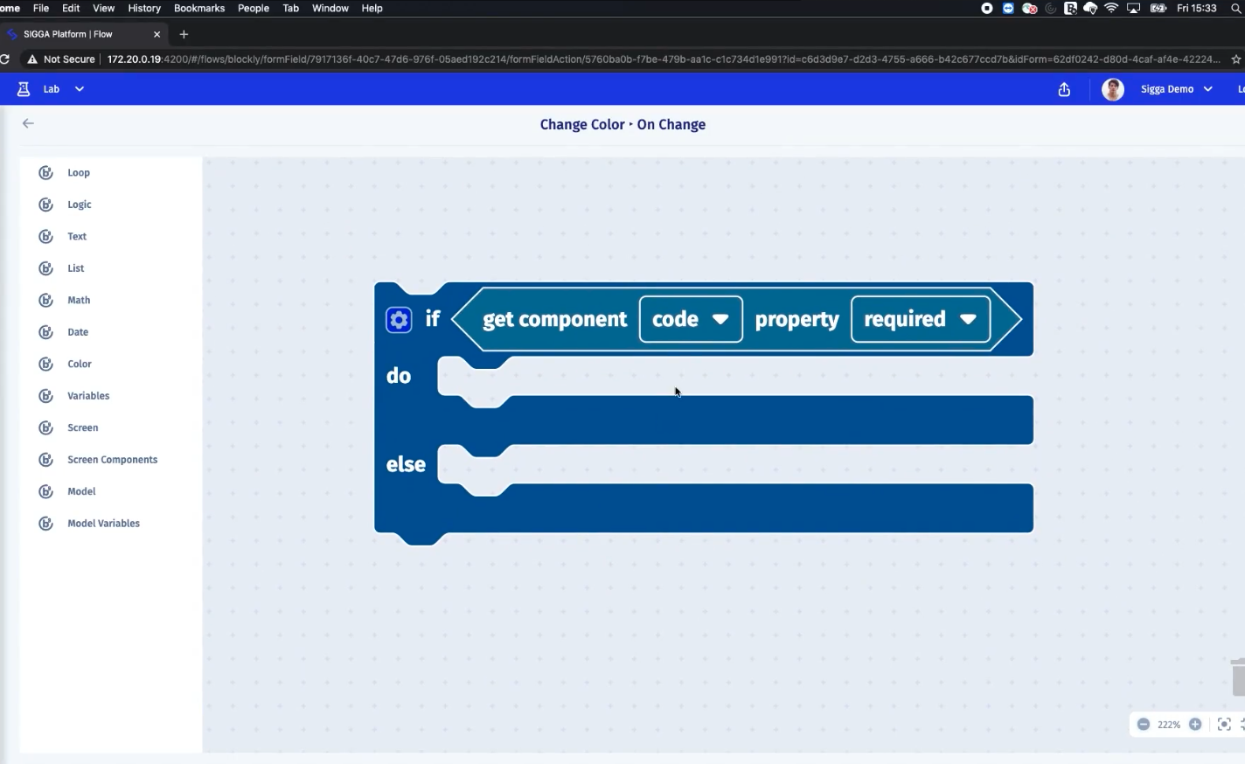Select the Variables block category
This screenshot has width=1245, height=764.
point(88,396)
